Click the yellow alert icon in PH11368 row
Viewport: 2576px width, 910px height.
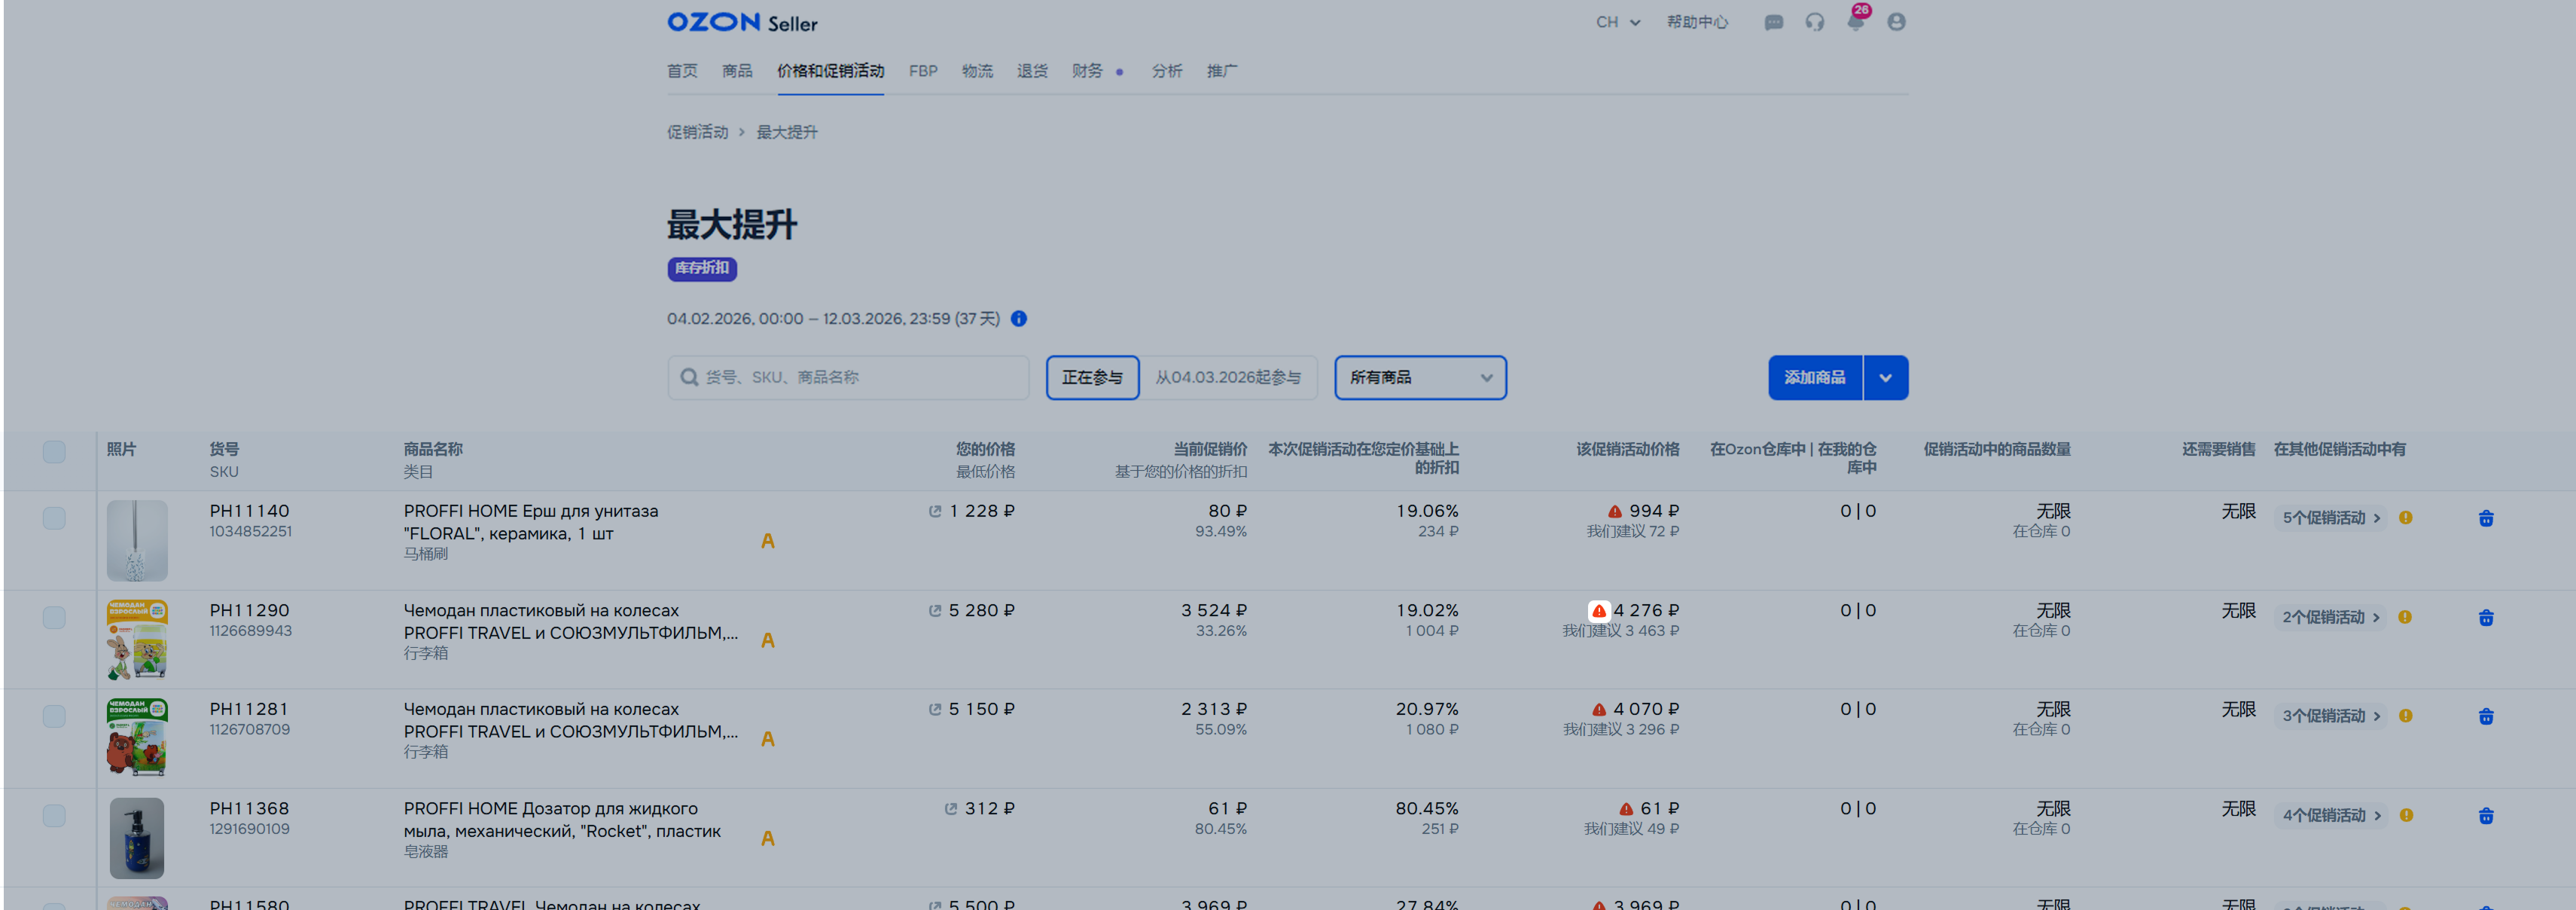coord(2406,816)
